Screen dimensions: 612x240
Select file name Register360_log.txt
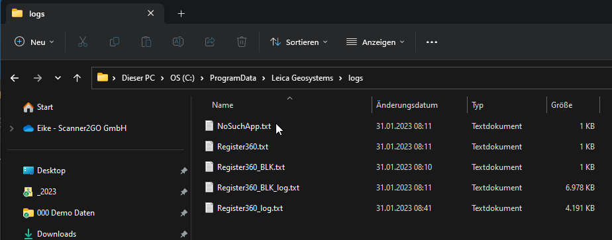pos(250,208)
